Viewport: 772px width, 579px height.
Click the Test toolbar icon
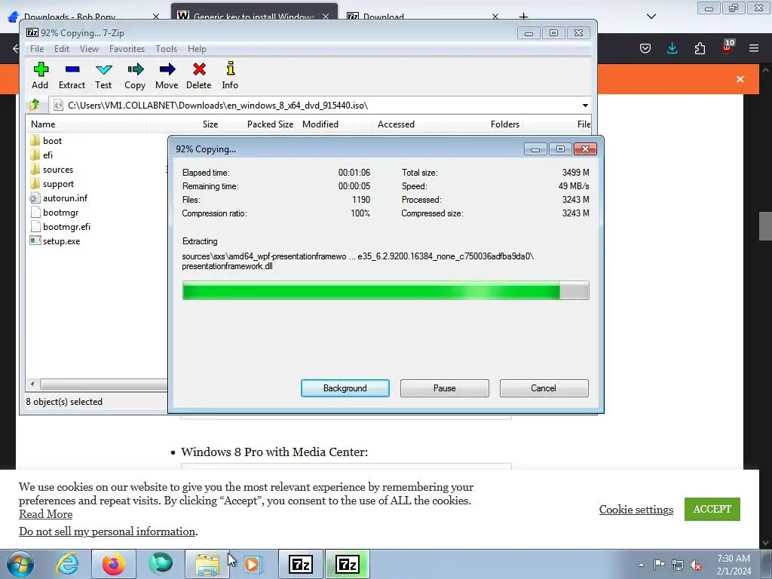(103, 76)
